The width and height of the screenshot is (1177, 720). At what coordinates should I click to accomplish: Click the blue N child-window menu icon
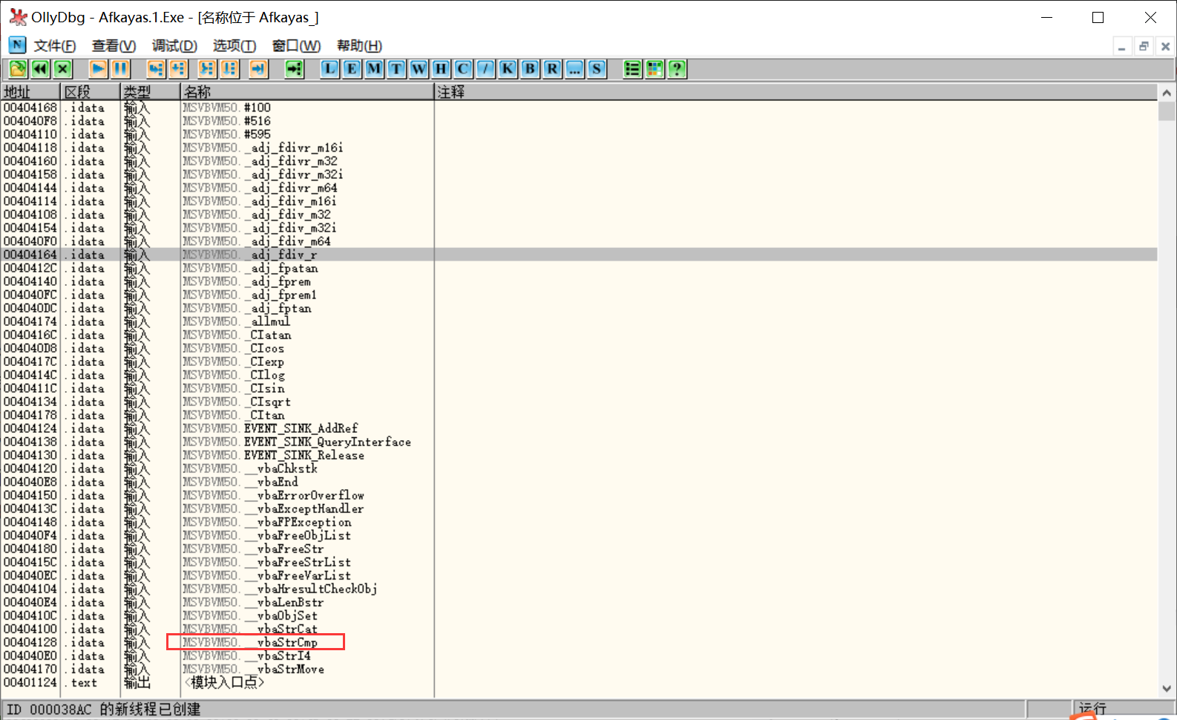(x=17, y=45)
